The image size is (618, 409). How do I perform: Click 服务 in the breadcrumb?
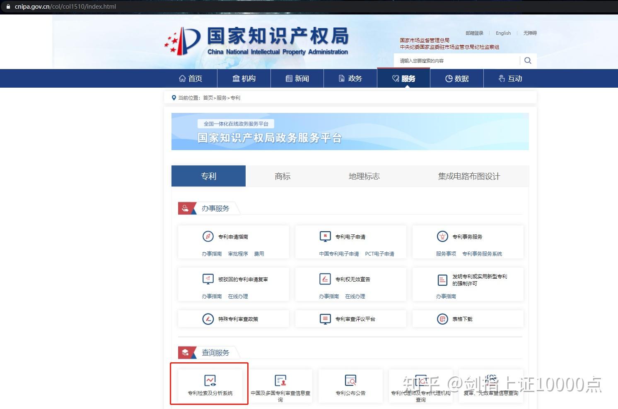pos(222,98)
